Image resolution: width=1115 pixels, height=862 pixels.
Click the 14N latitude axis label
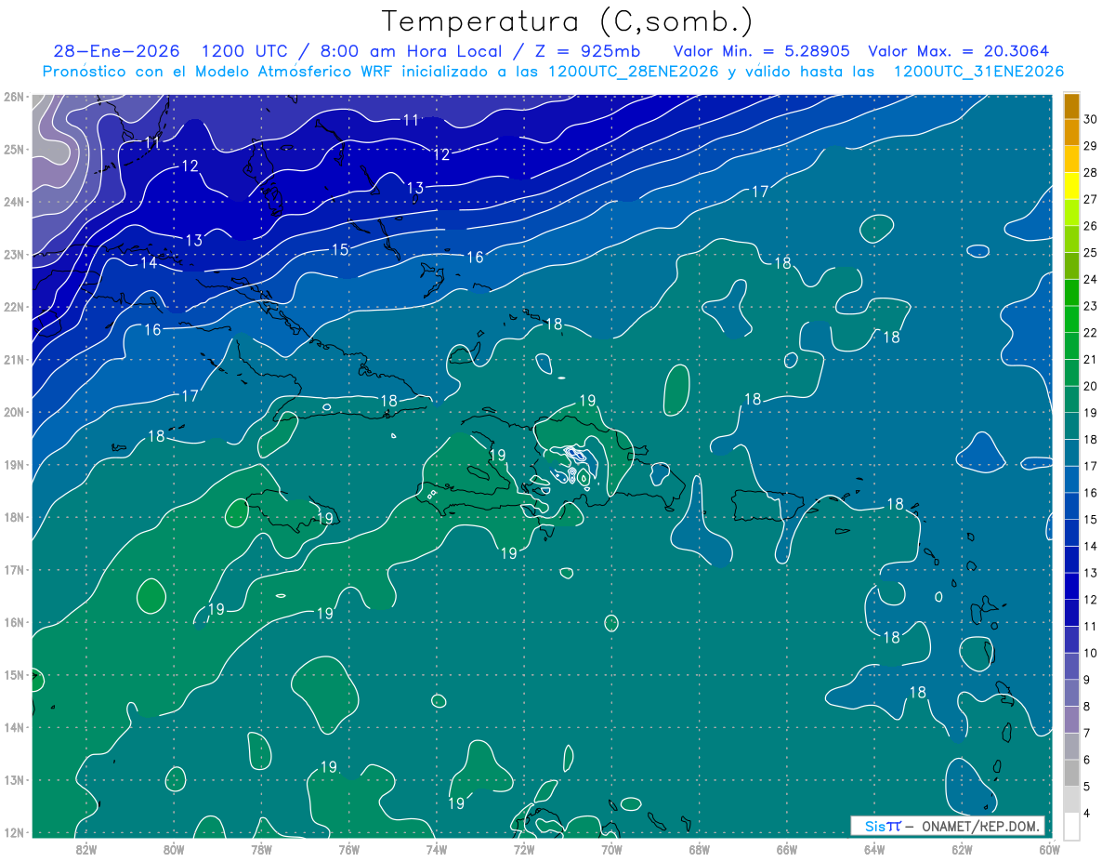(13, 726)
